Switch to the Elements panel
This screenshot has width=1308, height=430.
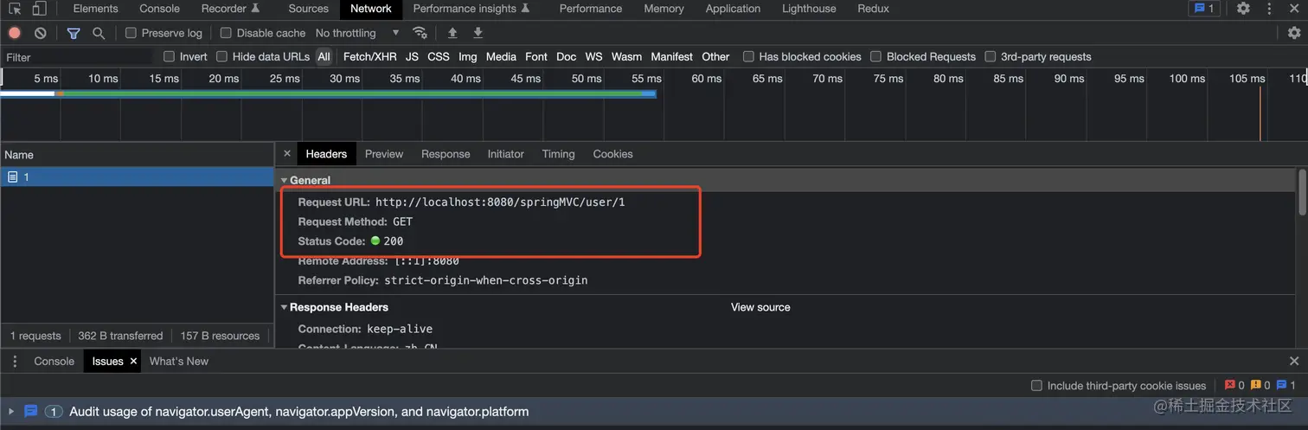(x=95, y=9)
